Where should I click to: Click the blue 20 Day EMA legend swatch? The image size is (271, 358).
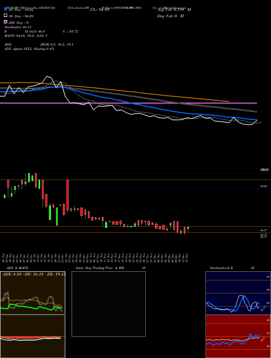tap(5, 9)
